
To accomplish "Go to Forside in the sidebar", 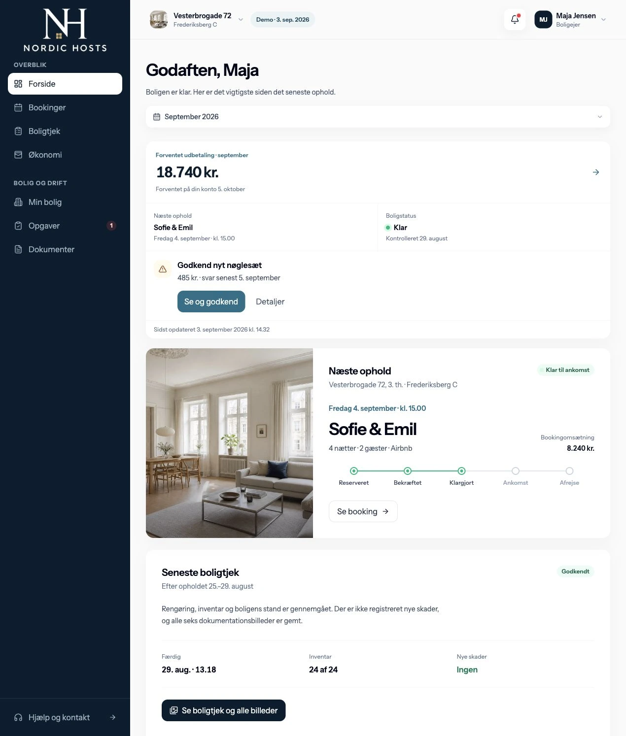I will 65,84.
